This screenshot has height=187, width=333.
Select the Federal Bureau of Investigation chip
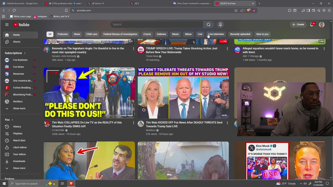[120, 34]
